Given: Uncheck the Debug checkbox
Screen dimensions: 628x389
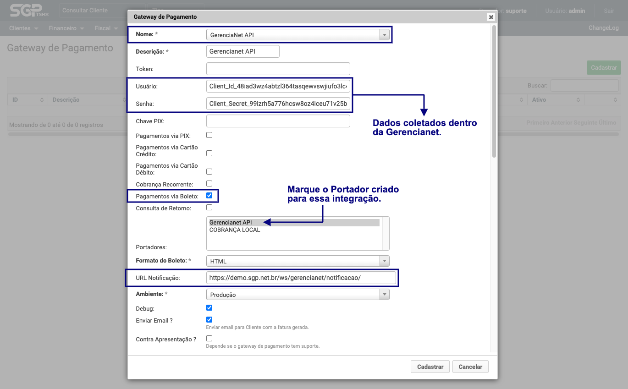Looking at the screenshot, I should (x=209, y=308).
